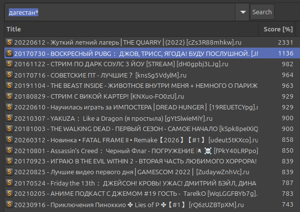Click score value 783
The image size is (300, 212).
pyautogui.click(x=288, y=194)
